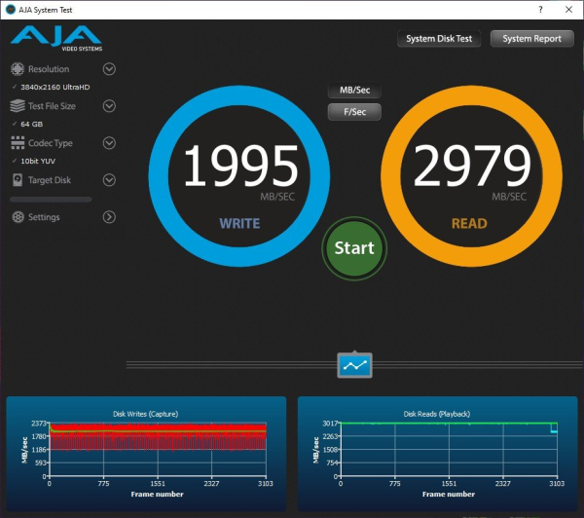Click the Disk Writes (Capture) graph

tap(146, 454)
